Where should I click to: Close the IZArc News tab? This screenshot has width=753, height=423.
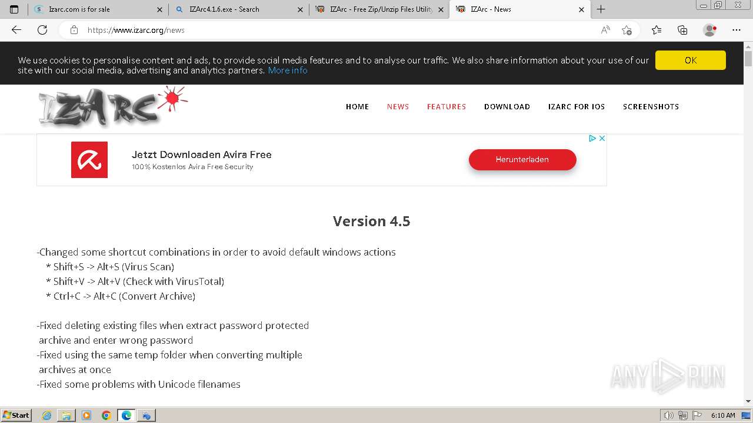pyautogui.click(x=581, y=9)
